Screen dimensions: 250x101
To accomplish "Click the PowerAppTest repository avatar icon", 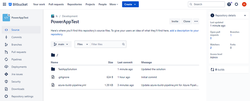I will tap(6, 18).
